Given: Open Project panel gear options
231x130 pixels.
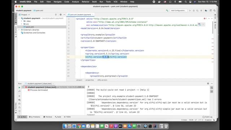Looking at the screenshot, I should [61, 14].
